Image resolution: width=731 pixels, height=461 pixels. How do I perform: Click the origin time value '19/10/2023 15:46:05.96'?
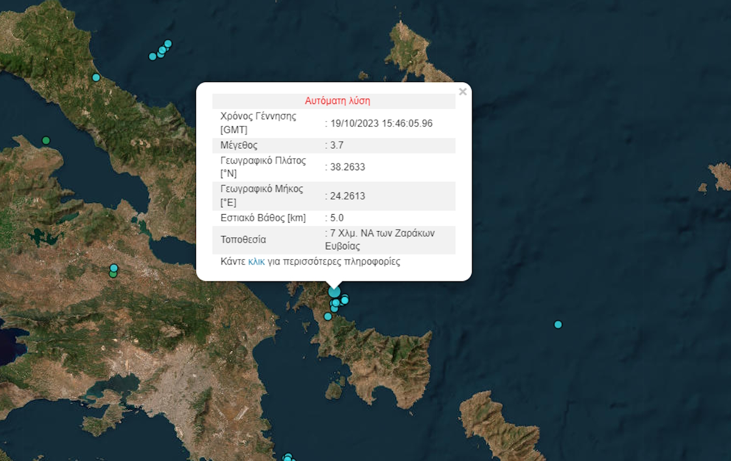pos(381,123)
